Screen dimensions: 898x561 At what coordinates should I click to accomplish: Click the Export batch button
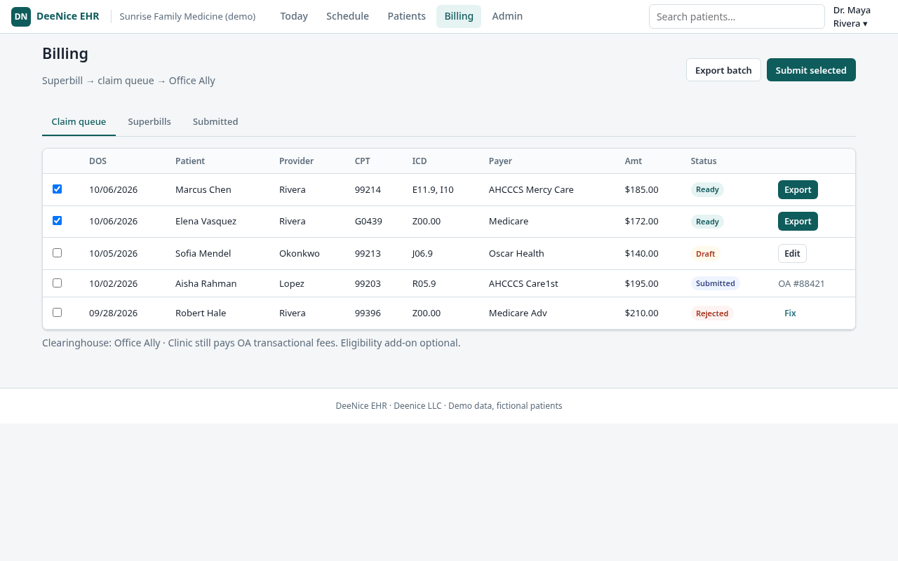click(x=723, y=70)
